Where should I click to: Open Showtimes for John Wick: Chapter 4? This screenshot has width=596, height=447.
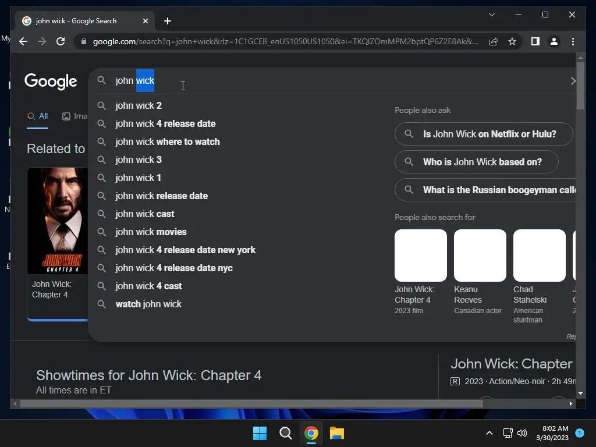148,375
